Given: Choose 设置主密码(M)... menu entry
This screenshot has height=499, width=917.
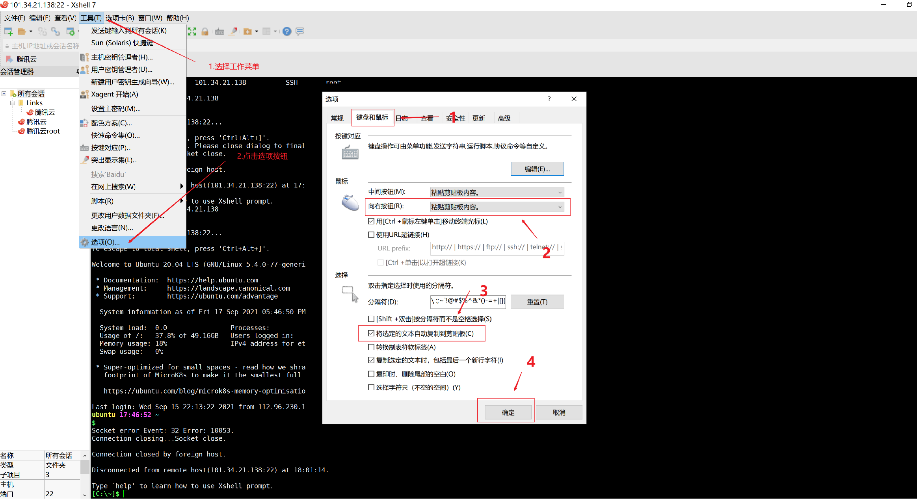Looking at the screenshot, I should [x=132, y=109].
